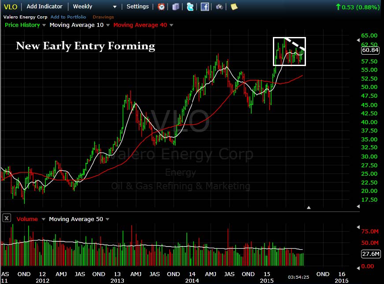The width and height of the screenshot is (384, 284).
Task: Click the 0.53 (0.88%) price change value
Action: tap(361, 7)
